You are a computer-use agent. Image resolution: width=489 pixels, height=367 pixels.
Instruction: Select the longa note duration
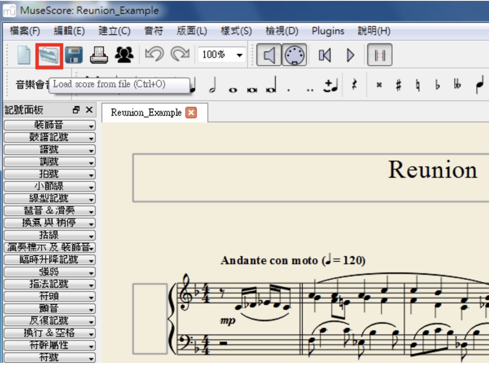click(x=271, y=86)
